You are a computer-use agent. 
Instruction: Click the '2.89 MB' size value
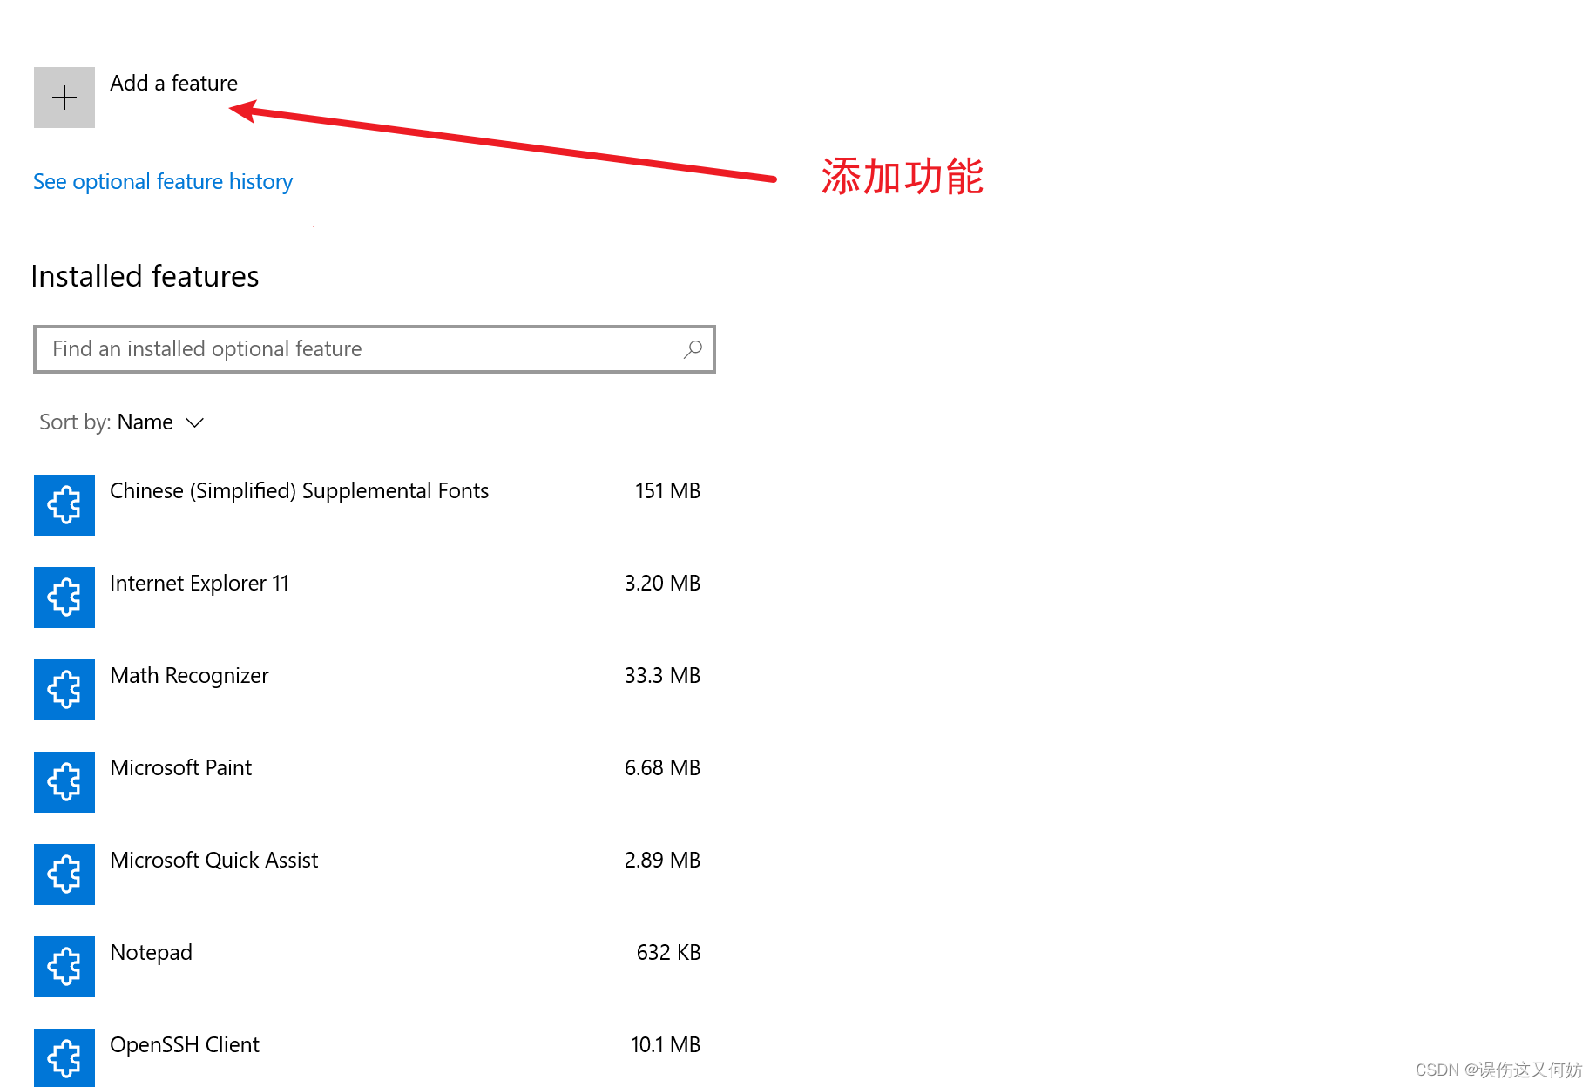662,861
